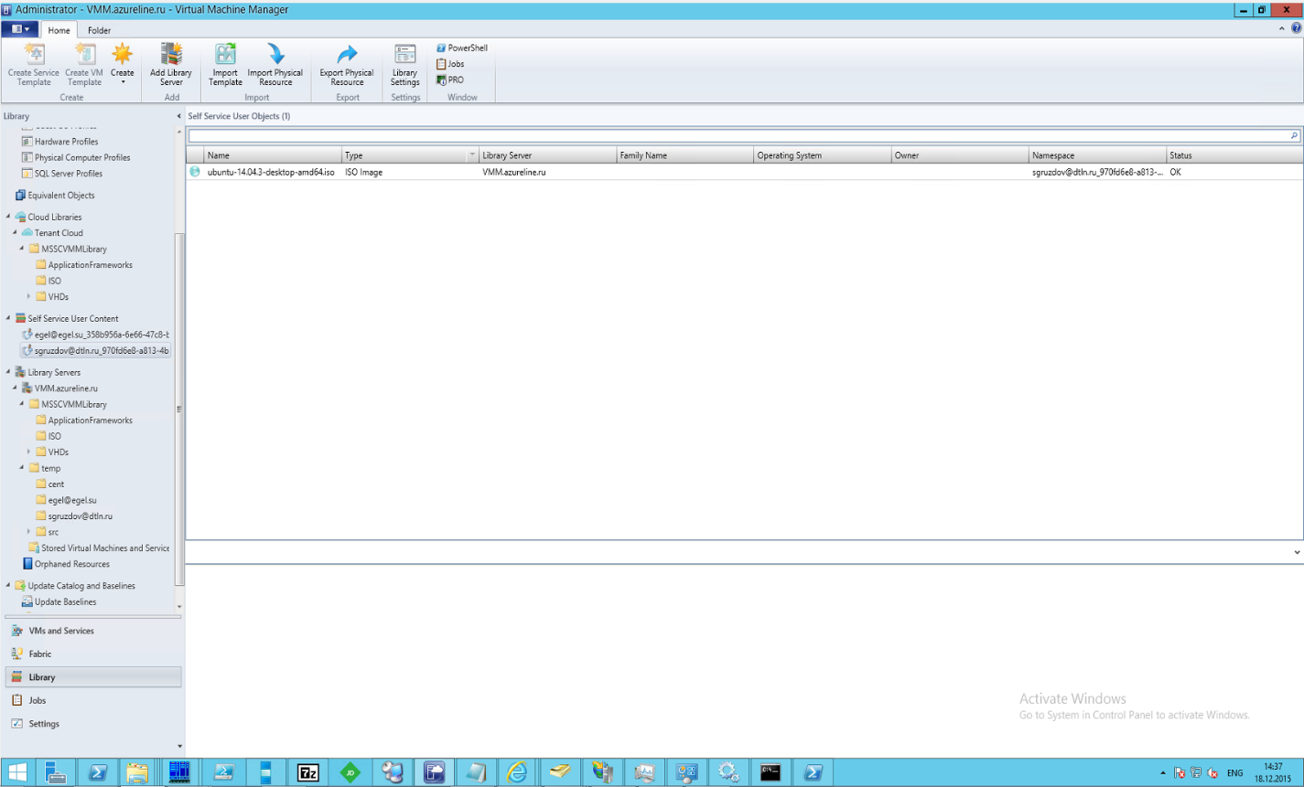Viewport: 1304px width, 787px height.
Task: Click the navigation pane vertical scrollbar
Action: (x=179, y=409)
